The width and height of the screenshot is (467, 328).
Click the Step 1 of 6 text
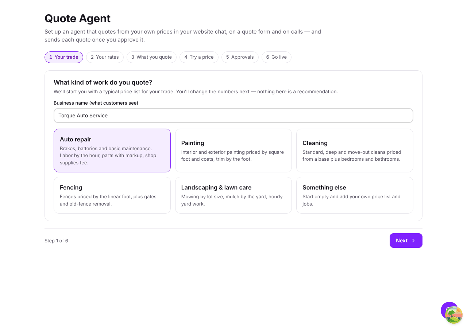point(56,241)
